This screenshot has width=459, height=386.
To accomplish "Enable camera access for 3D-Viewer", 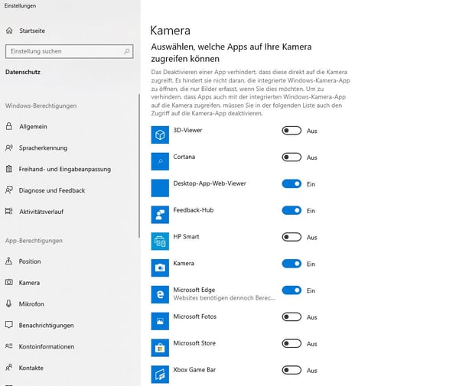I will pyautogui.click(x=291, y=131).
